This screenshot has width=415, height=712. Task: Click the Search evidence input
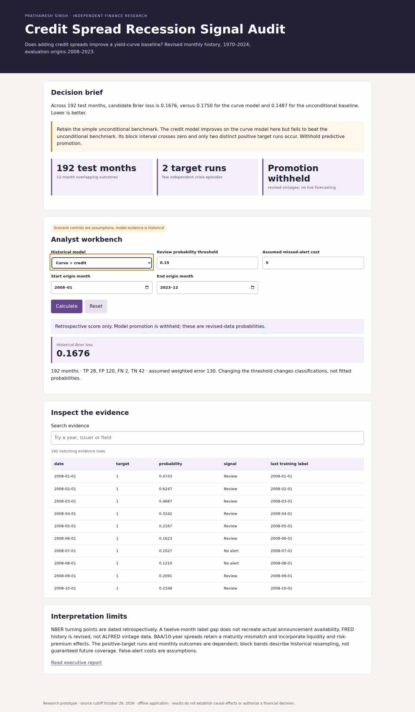[207, 438]
